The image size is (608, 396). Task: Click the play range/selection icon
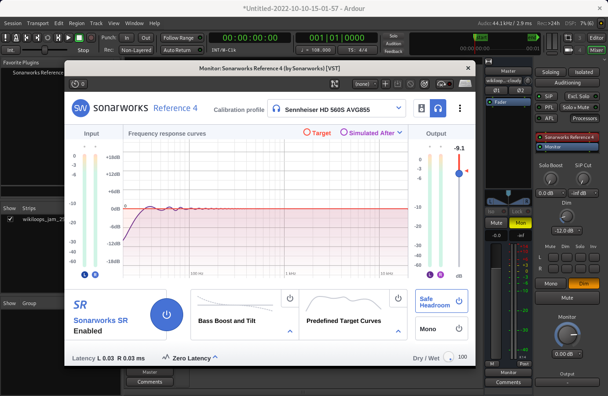click(58, 38)
